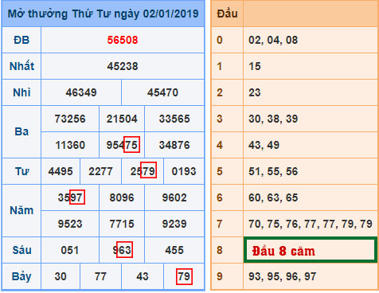Select the Đầu 8 row label

220,250
